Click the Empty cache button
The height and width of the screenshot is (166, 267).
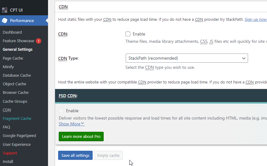click(108, 155)
